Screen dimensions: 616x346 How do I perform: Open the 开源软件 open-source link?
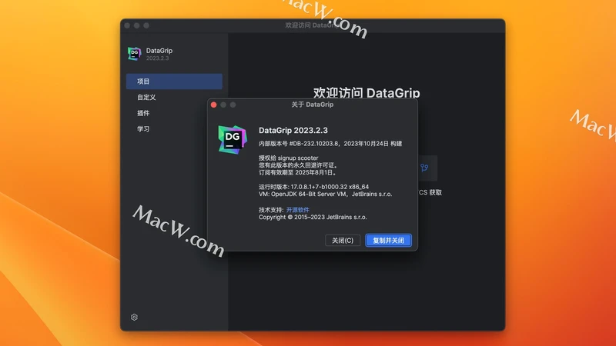point(297,209)
